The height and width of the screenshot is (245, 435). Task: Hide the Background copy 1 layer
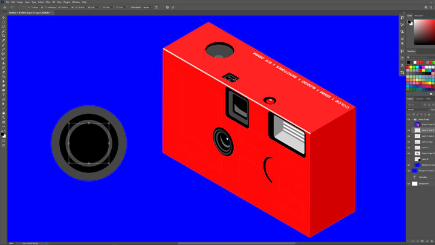click(408, 171)
